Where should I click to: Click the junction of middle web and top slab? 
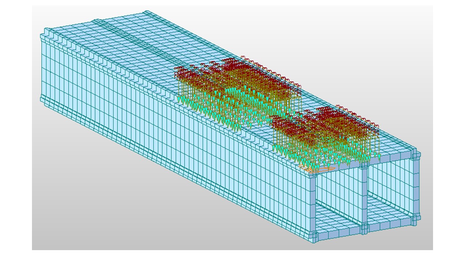(x=364, y=164)
